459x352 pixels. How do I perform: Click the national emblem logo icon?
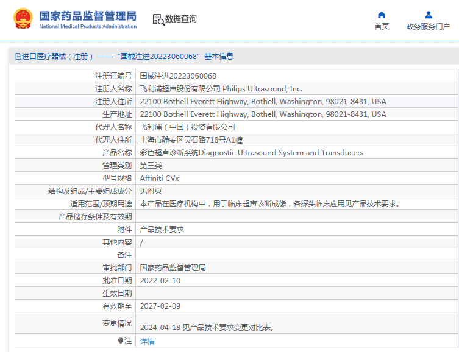coord(23,18)
